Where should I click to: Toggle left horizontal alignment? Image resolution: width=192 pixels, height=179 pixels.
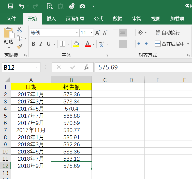(x=115, y=44)
